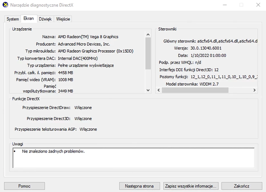266x192 pixels.
Task: Click inside the Uwagi notes text box
Action: 133,158
